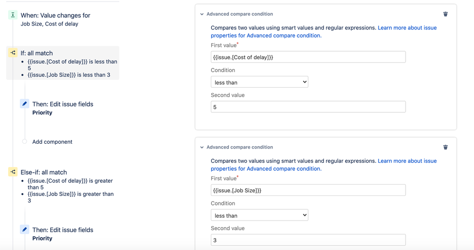Click the trigger icon for Value changes
474x250 pixels.
13,15
